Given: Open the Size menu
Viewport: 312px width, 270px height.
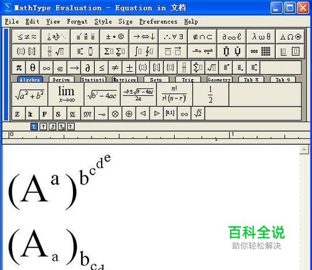Looking at the screenshot, I should (x=125, y=21).
